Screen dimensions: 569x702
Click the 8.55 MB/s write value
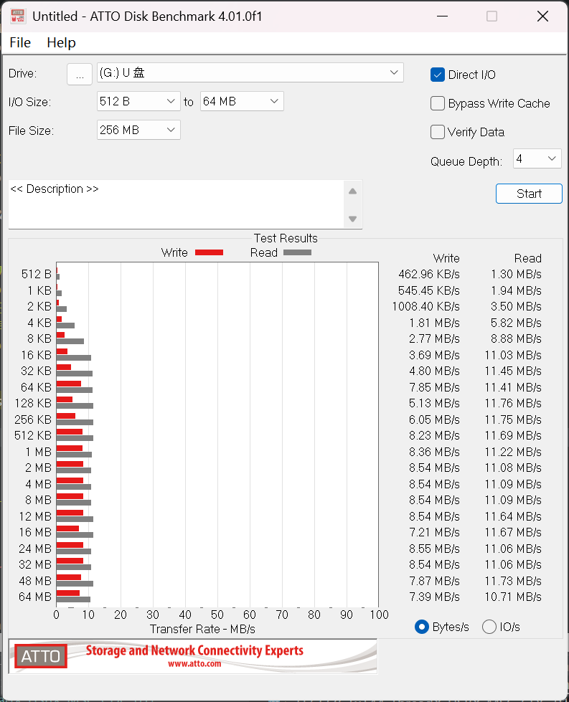434,549
